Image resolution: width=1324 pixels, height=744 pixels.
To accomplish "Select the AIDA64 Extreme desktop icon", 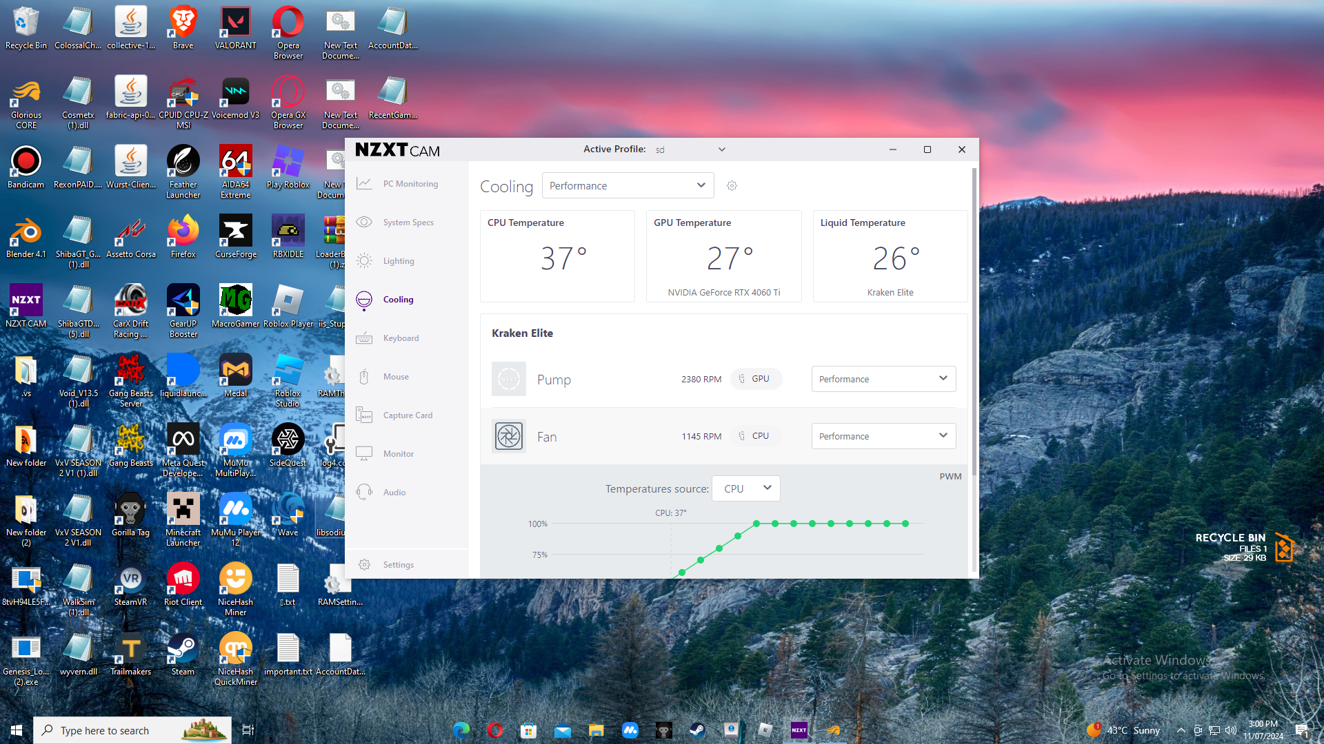I will 236,172.
